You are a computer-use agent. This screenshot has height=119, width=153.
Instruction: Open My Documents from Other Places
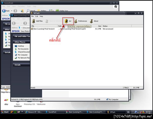tap(22, 49)
